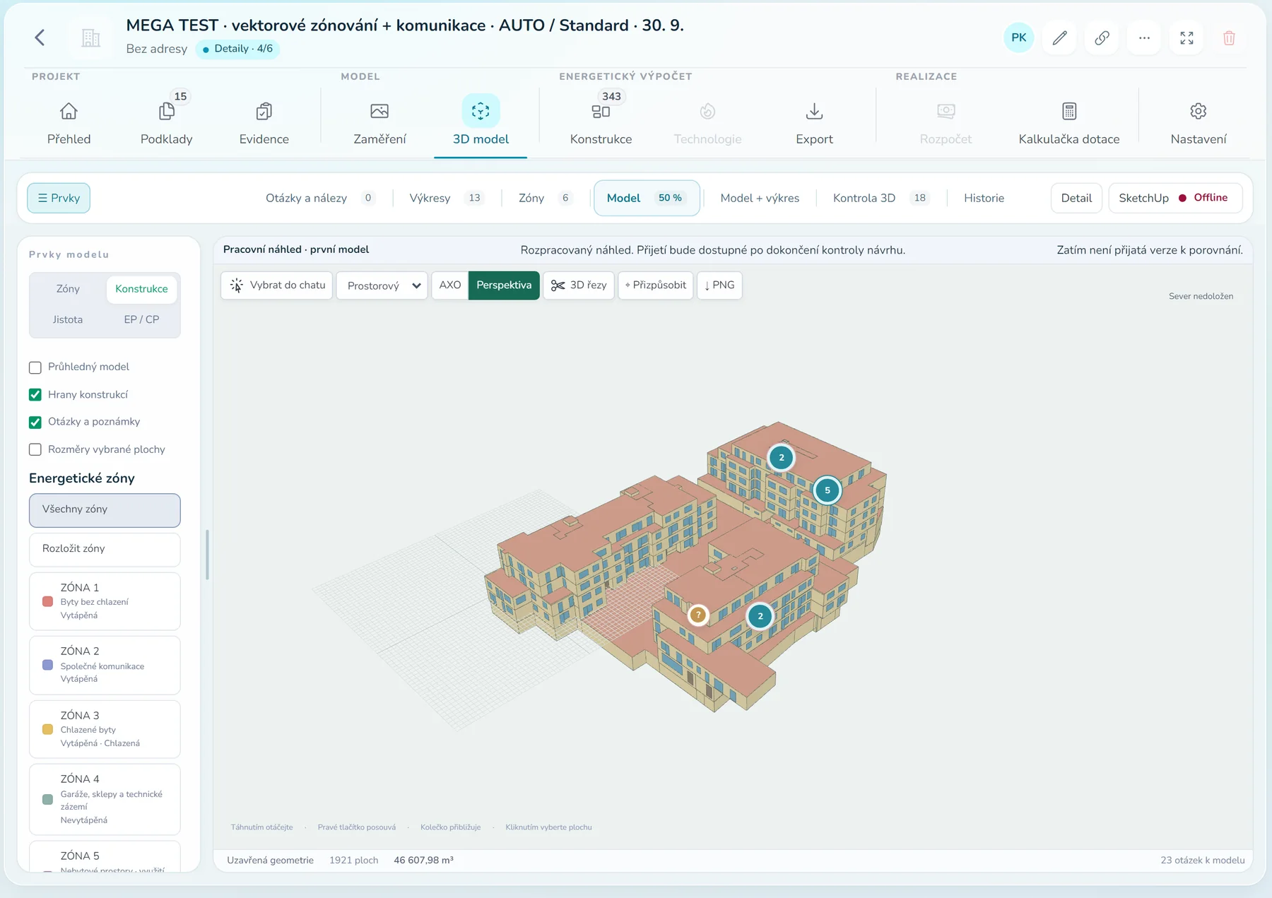
Task: Select the Zóny segment in Prvky modelu
Action: [68, 289]
